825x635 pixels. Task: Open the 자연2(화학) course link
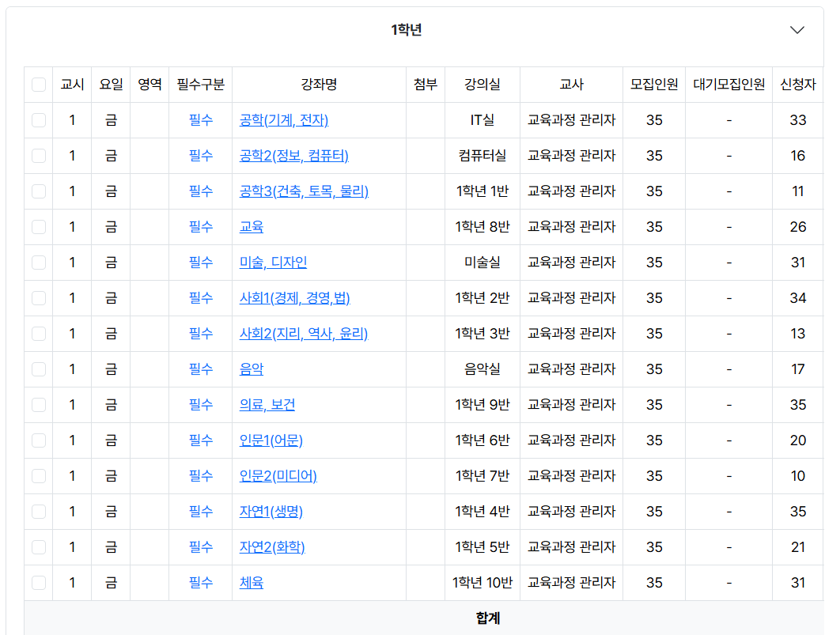click(272, 547)
